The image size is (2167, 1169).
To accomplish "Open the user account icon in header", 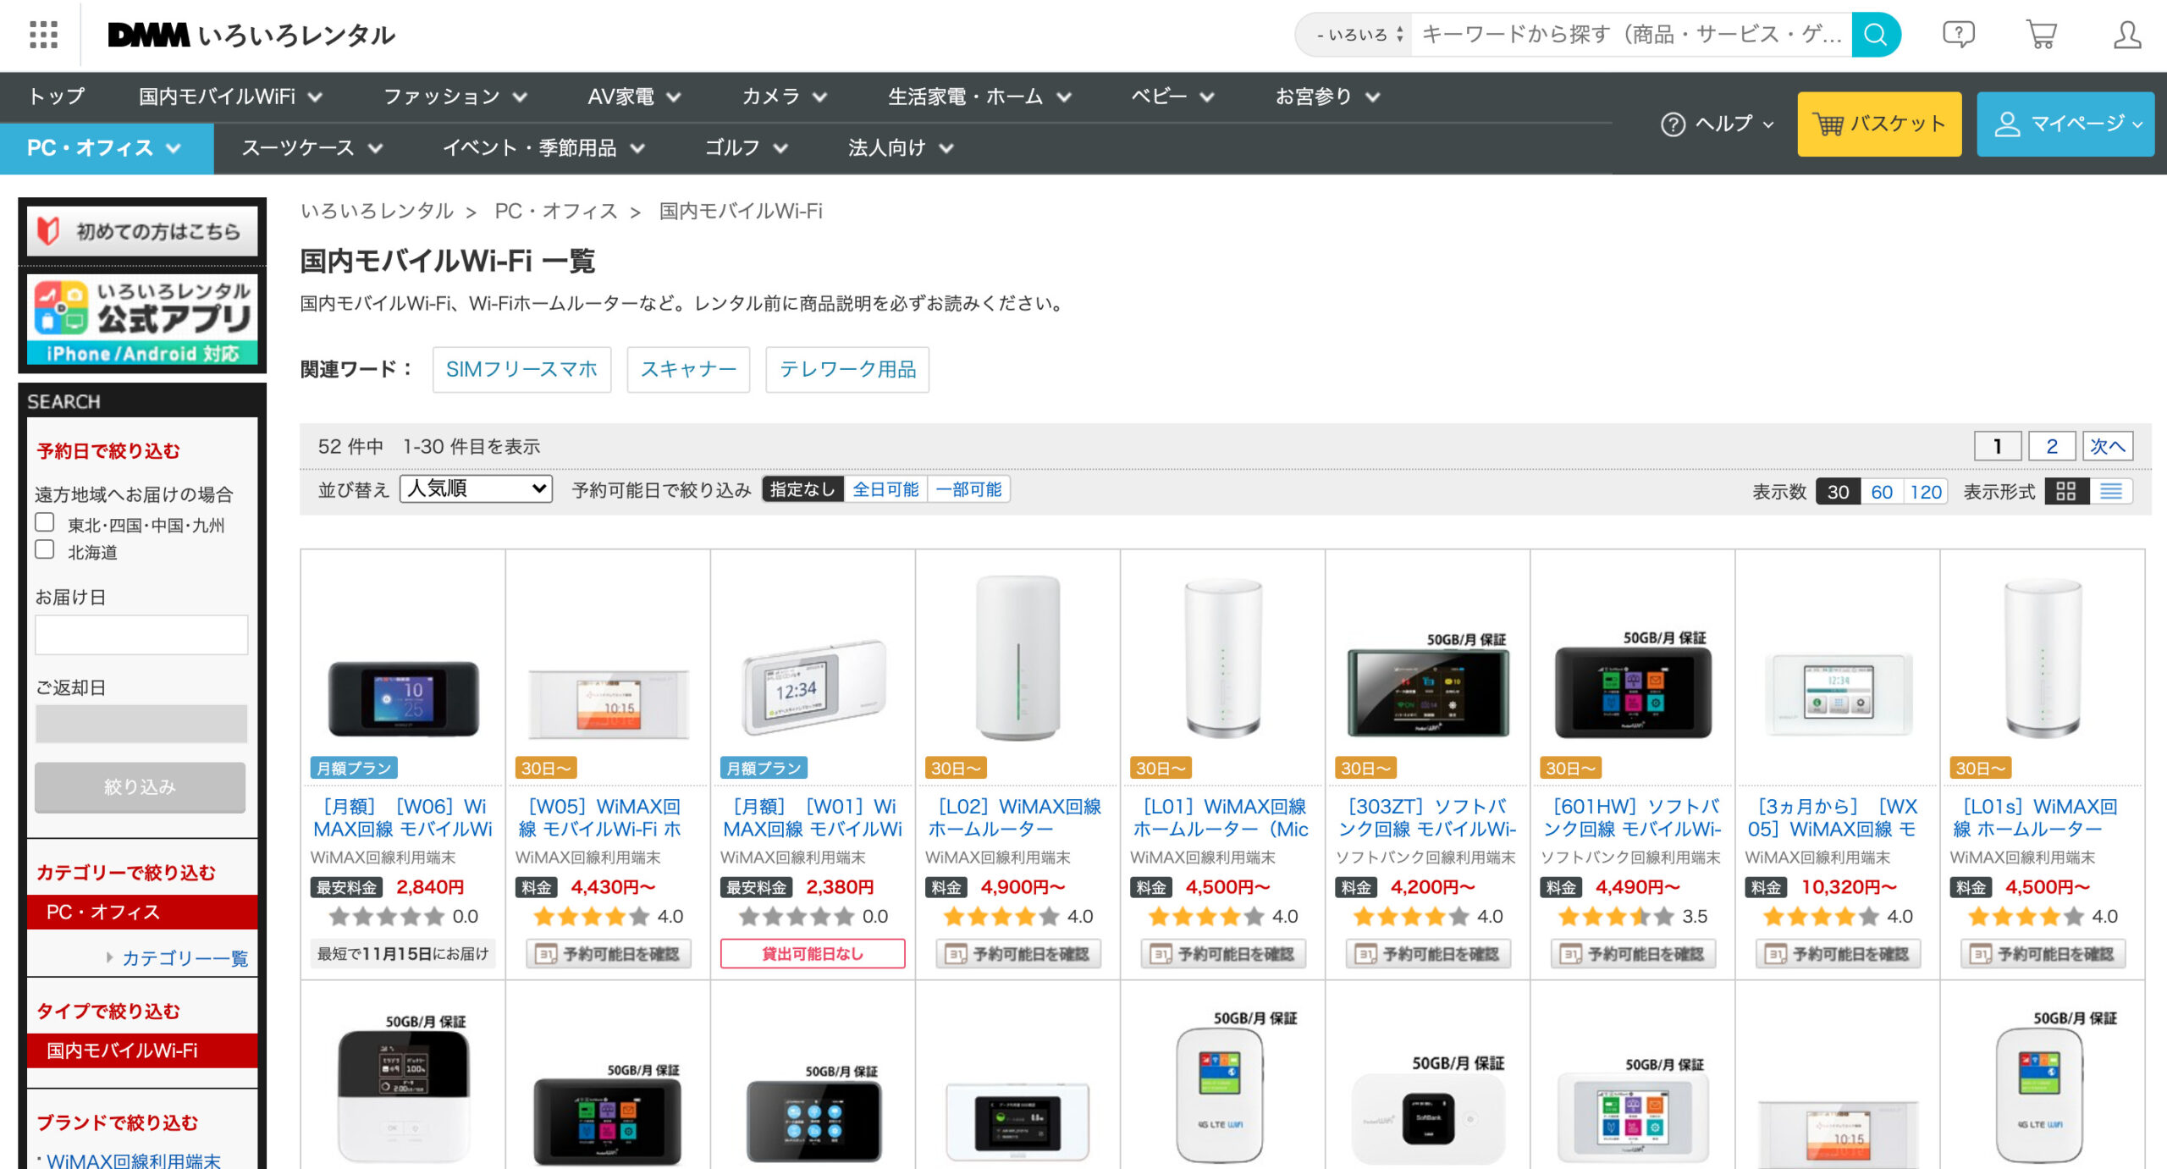I will coord(2127,35).
